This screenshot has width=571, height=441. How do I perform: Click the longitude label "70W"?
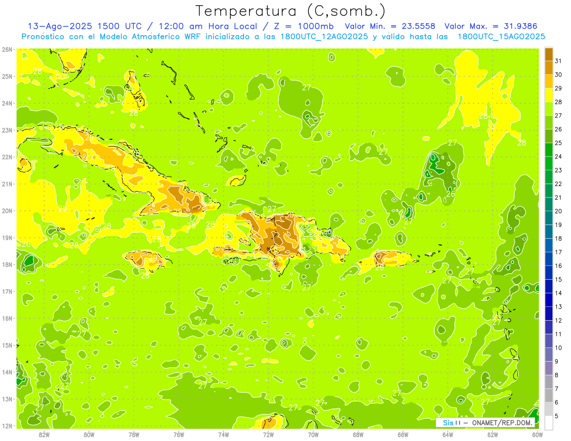313,434
